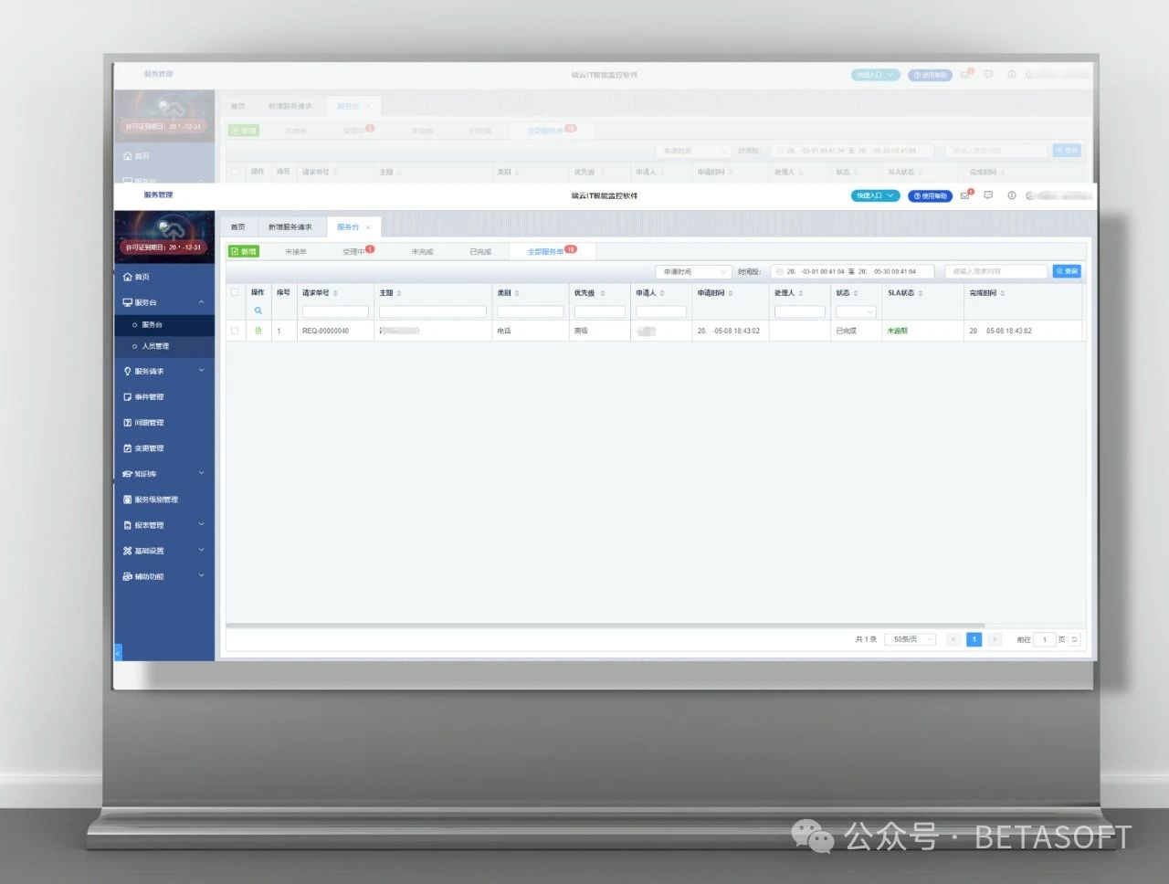Close the 服务台 tab with its x

point(368,227)
